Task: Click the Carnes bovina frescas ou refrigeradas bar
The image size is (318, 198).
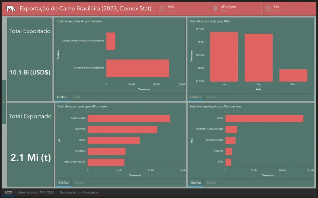Action: [x=111, y=41]
